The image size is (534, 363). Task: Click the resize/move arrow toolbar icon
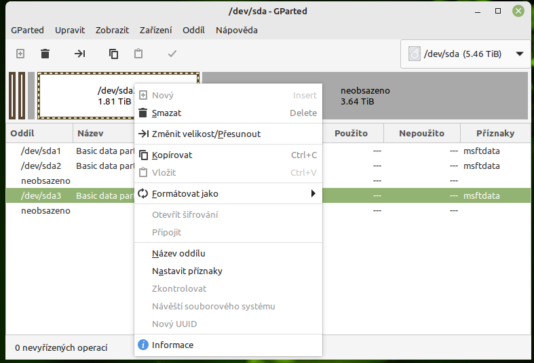click(x=79, y=54)
